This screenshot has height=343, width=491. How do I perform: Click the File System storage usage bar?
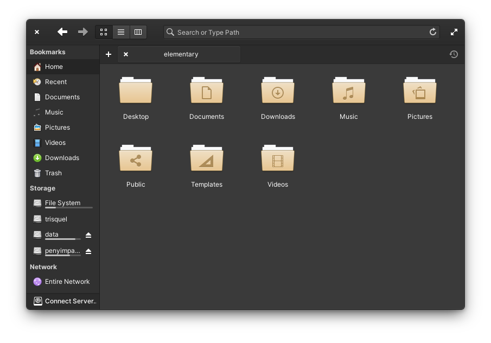[x=68, y=207]
